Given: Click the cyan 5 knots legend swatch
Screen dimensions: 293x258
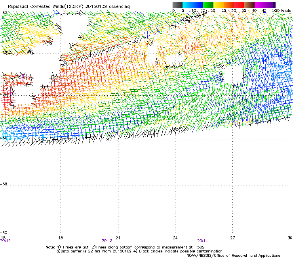Looking at the screenshot, I should 188,5.
